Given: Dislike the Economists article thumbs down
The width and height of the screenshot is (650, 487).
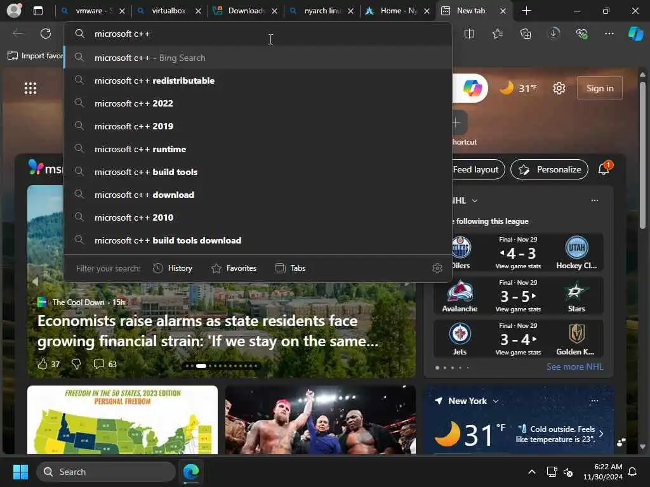Looking at the screenshot, I should [76, 364].
